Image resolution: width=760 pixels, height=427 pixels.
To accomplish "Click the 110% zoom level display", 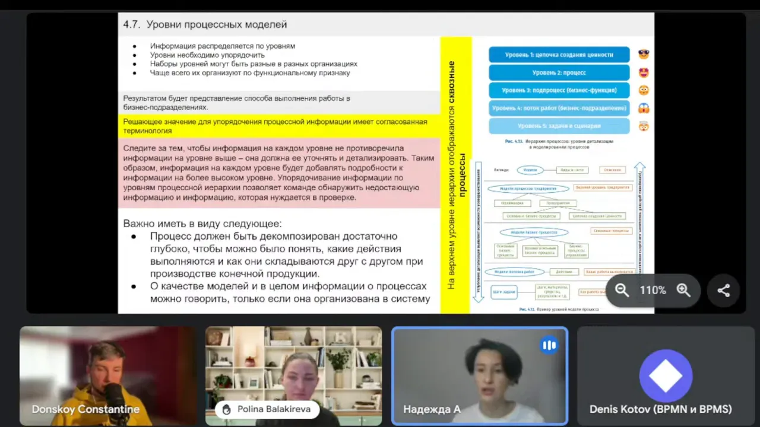I will pyautogui.click(x=653, y=291).
